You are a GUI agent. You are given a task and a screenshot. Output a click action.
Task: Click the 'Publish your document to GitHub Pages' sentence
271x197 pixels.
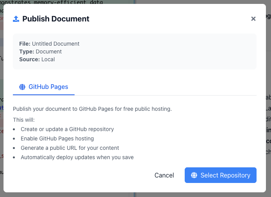point(92,109)
